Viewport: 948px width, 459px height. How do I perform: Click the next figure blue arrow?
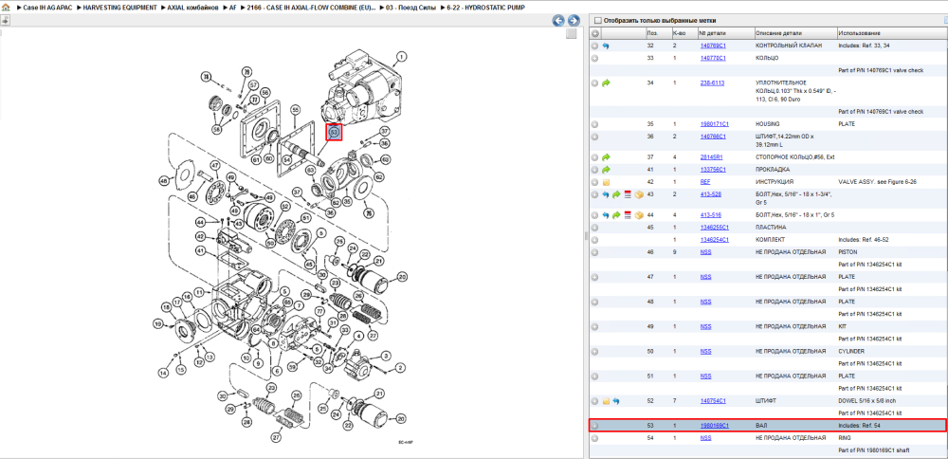574,21
